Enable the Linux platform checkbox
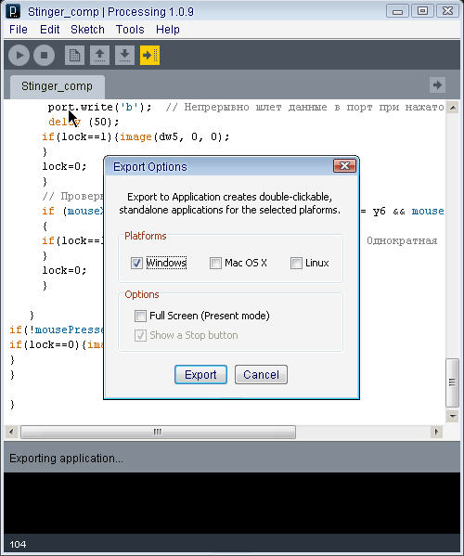 point(296,263)
